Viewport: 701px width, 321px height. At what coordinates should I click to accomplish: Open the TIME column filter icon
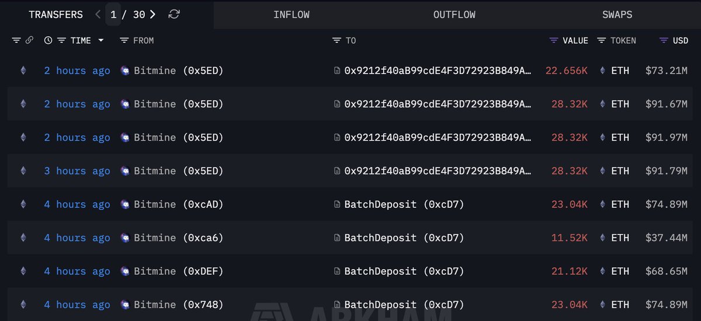tap(61, 40)
